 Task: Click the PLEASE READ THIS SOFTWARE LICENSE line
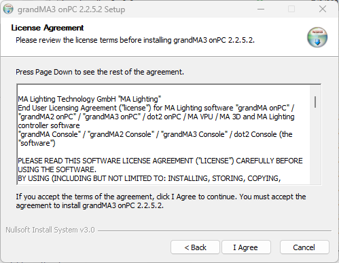(x=160, y=161)
